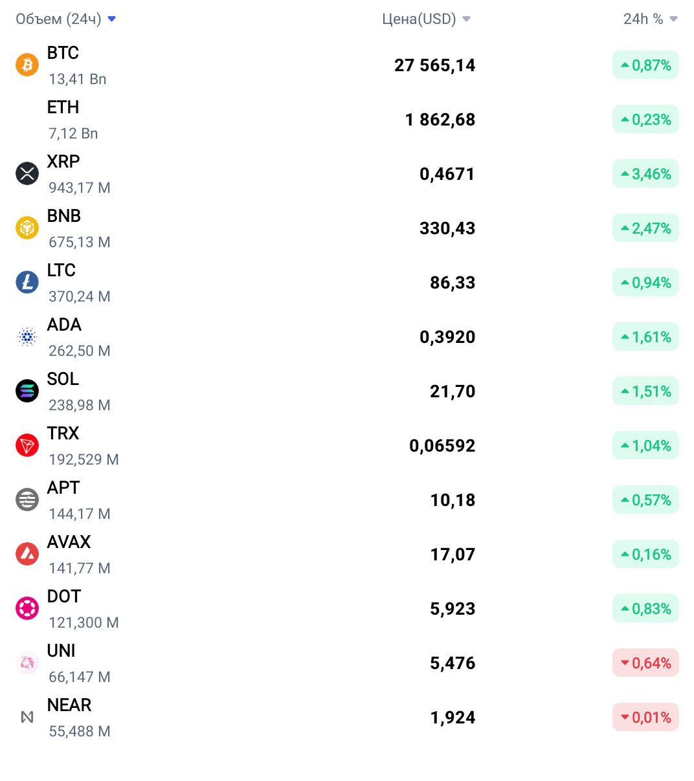This screenshot has width=694, height=781.
Task: Sort by 24h % change column
Action: click(650, 19)
